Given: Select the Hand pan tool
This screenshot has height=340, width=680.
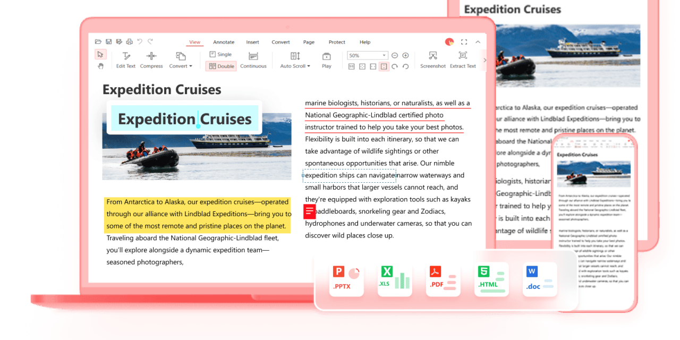Looking at the screenshot, I should point(100,66).
